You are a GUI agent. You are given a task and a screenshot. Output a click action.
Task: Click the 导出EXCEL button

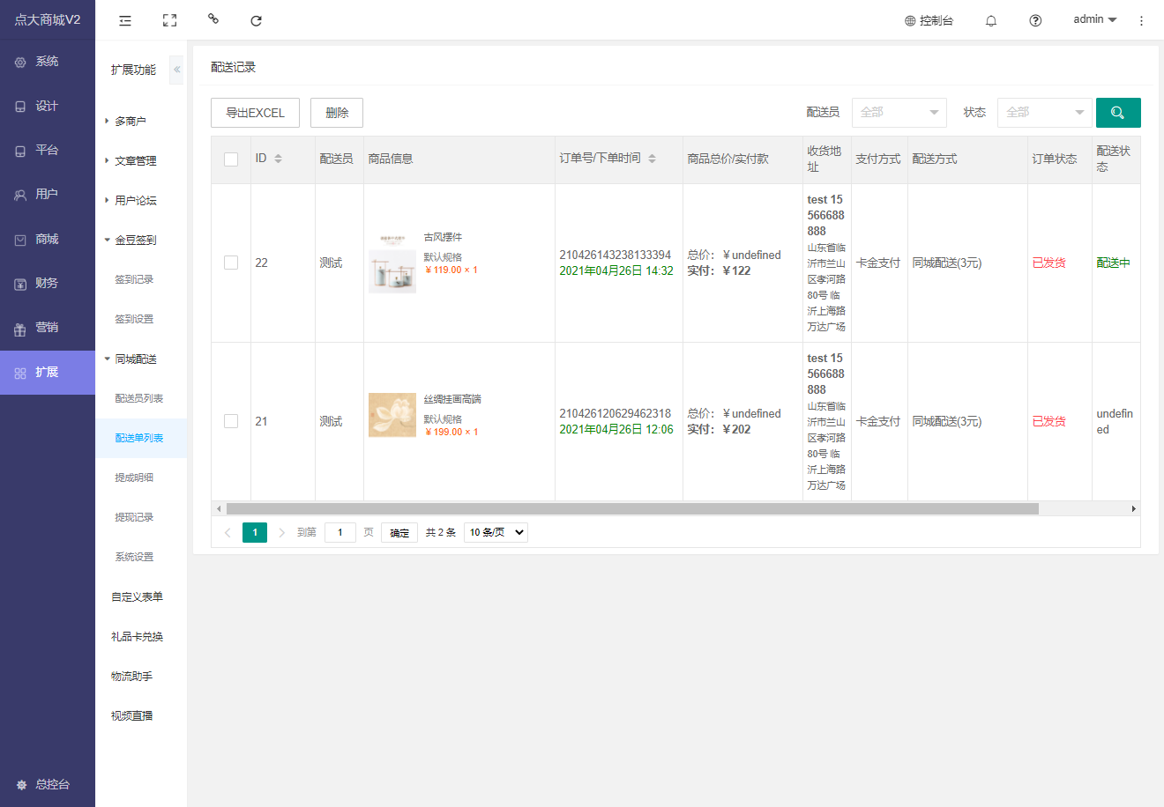pos(255,113)
